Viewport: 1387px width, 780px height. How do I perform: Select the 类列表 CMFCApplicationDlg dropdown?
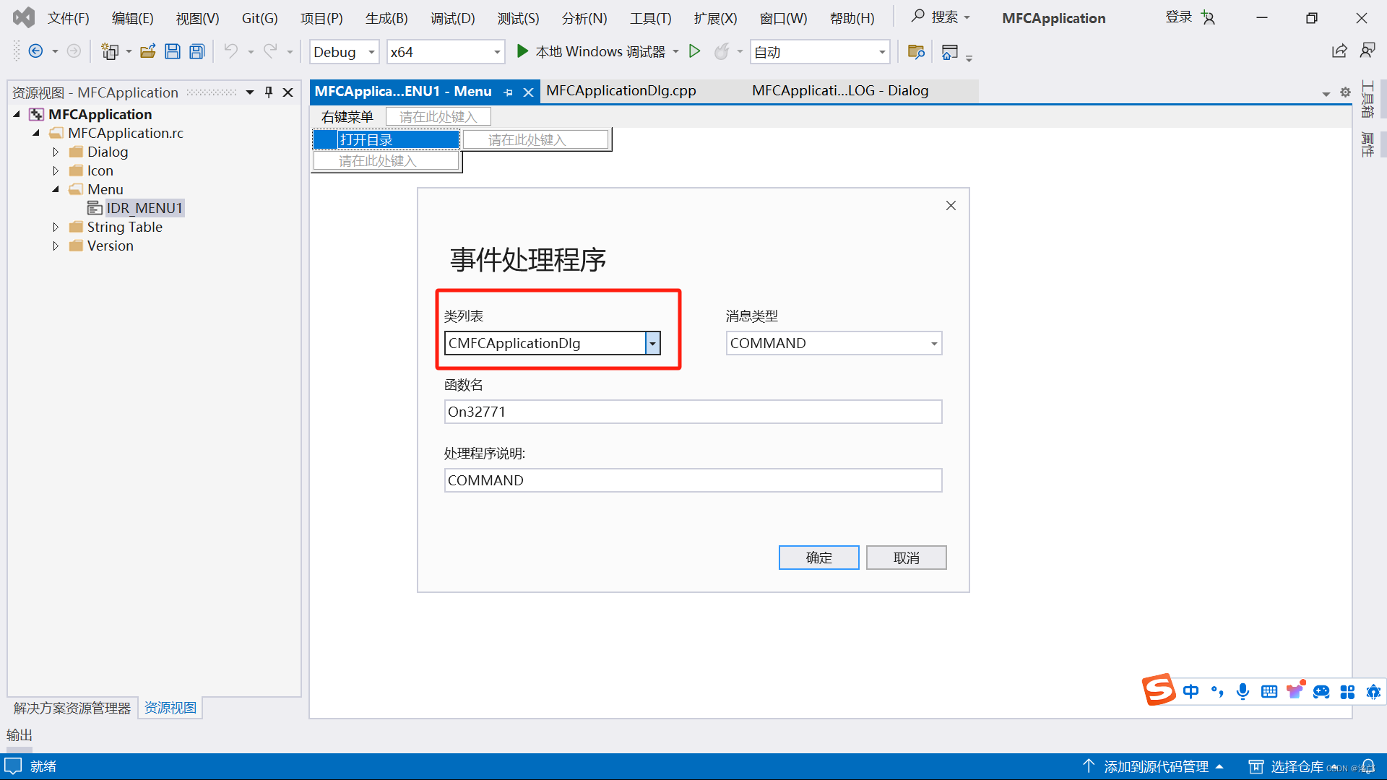552,342
